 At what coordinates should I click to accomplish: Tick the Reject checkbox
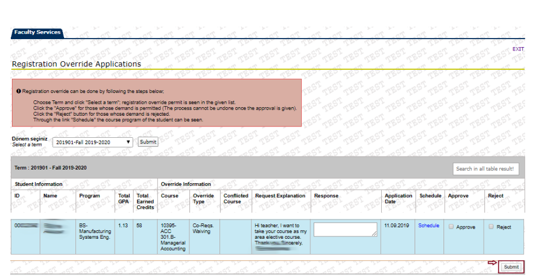point(491,227)
